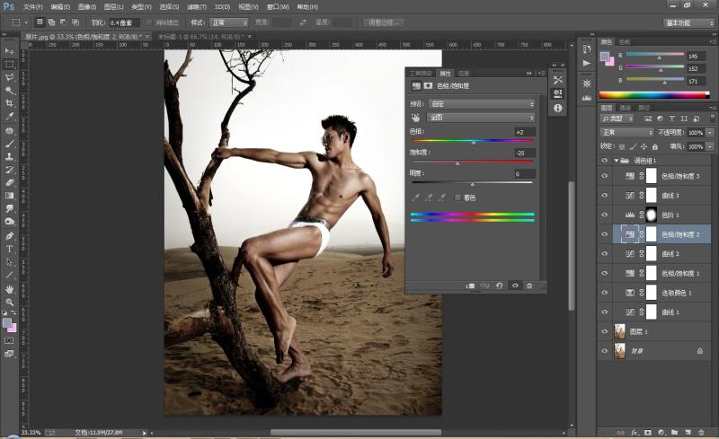Open the 窗口(W) menu
The height and width of the screenshot is (439, 719).
(x=278, y=7)
